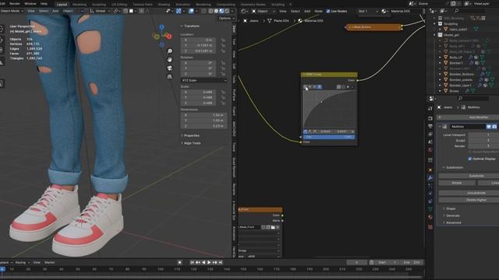Open the Object Data green triangle tab
Viewport: 499px width, 280px height.
click(x=430, y=209)
